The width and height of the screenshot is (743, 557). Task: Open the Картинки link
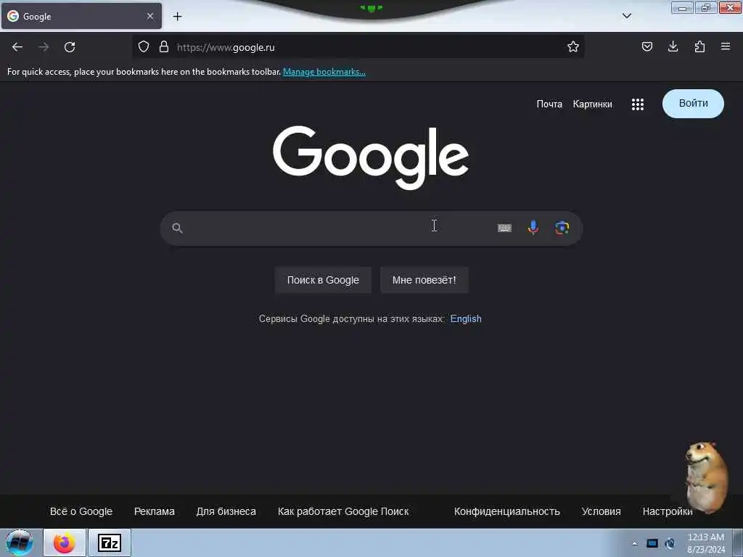(592, 104)
